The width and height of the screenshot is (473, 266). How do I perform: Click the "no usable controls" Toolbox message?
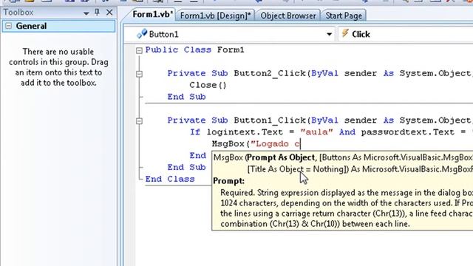pos(58,67)
